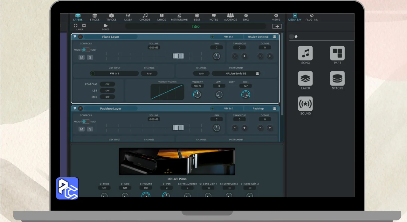Switch to the Media Bay tab

tap(295, 17)
